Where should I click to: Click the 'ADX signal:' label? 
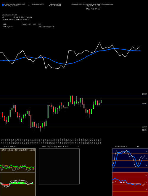(7, 27)
